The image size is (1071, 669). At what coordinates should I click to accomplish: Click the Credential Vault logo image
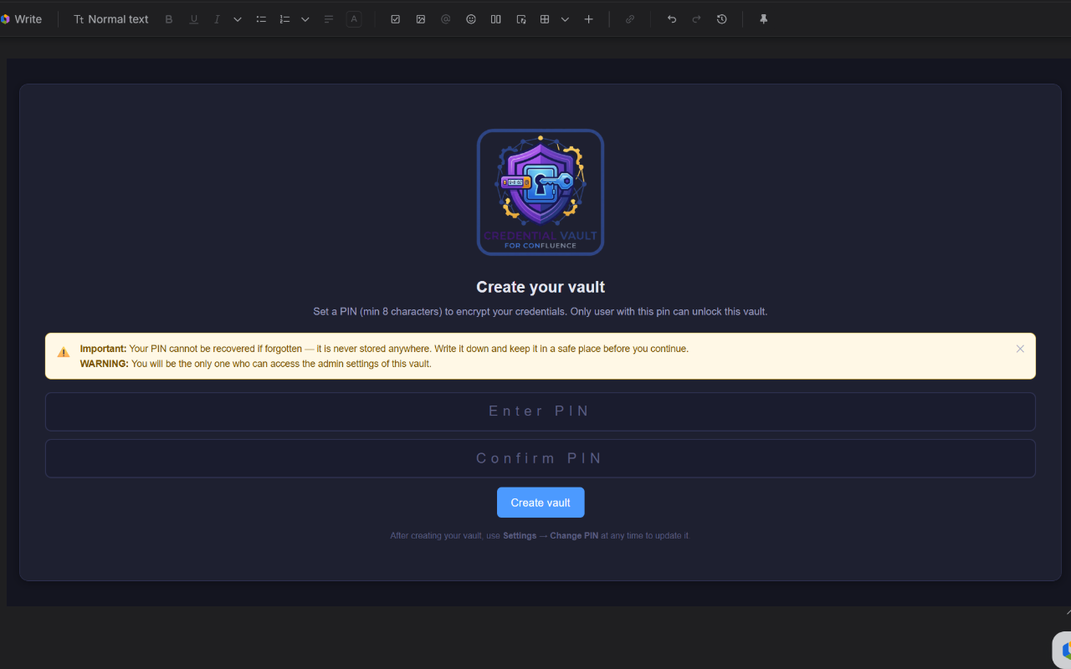point(541,192)
